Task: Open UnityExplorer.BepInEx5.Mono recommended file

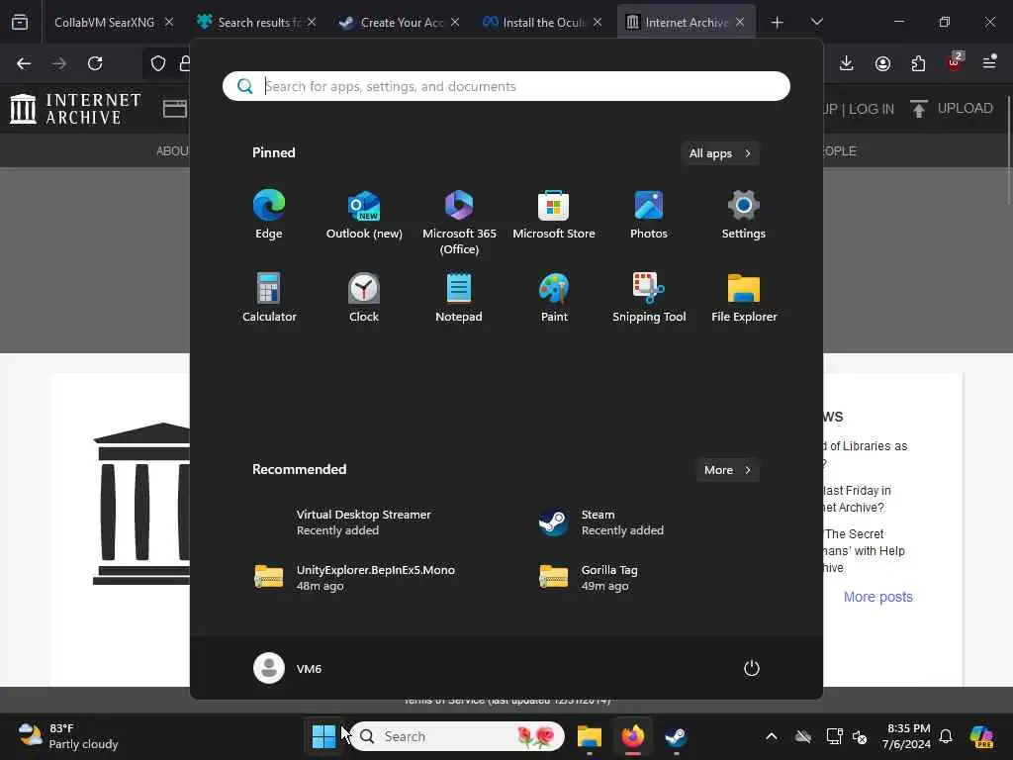Action: [x=355, y=578]
